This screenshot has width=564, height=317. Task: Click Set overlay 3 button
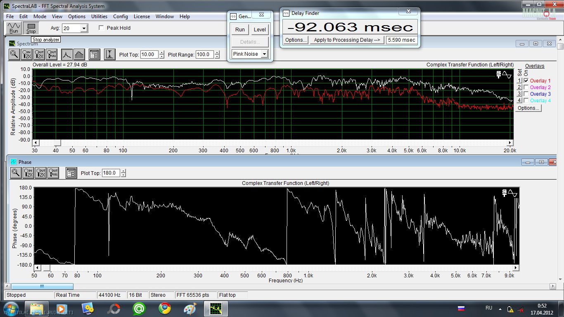coord(520,94)
